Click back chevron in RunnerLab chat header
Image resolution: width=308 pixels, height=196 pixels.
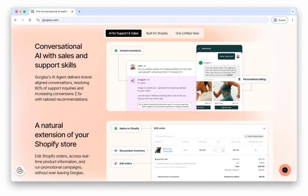click(x=199, y=48)
